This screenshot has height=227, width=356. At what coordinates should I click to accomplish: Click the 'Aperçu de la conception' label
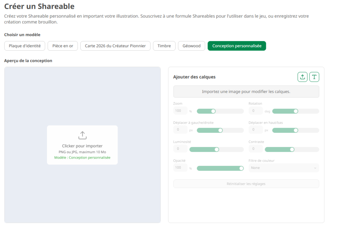(x=28, y=60)
